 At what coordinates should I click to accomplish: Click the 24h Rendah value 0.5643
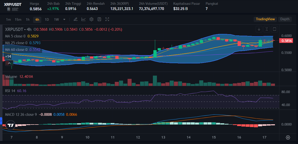[92, 9]
